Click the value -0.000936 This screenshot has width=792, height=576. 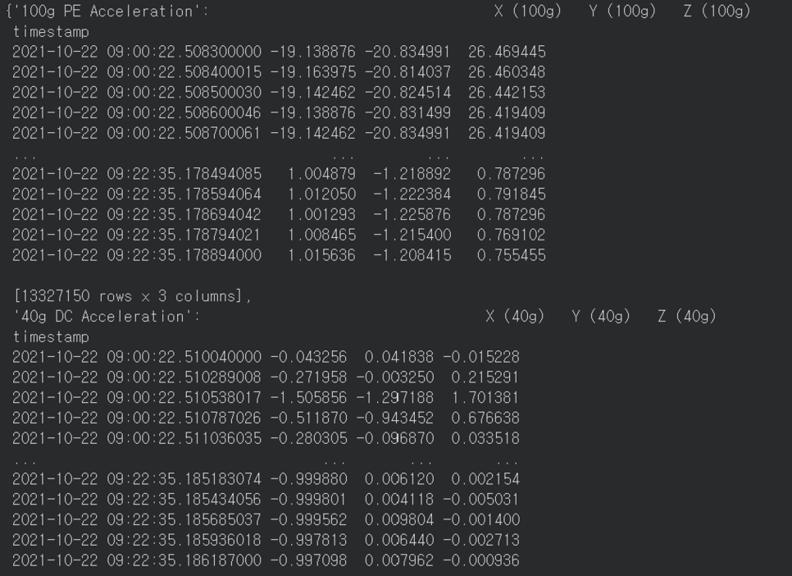point(481,560)
